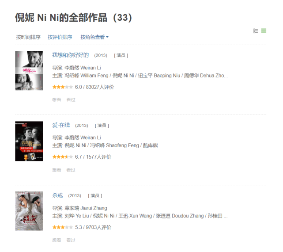283x252 pixels.
Task: Switch to the green compact view icon
Action: 264,31
